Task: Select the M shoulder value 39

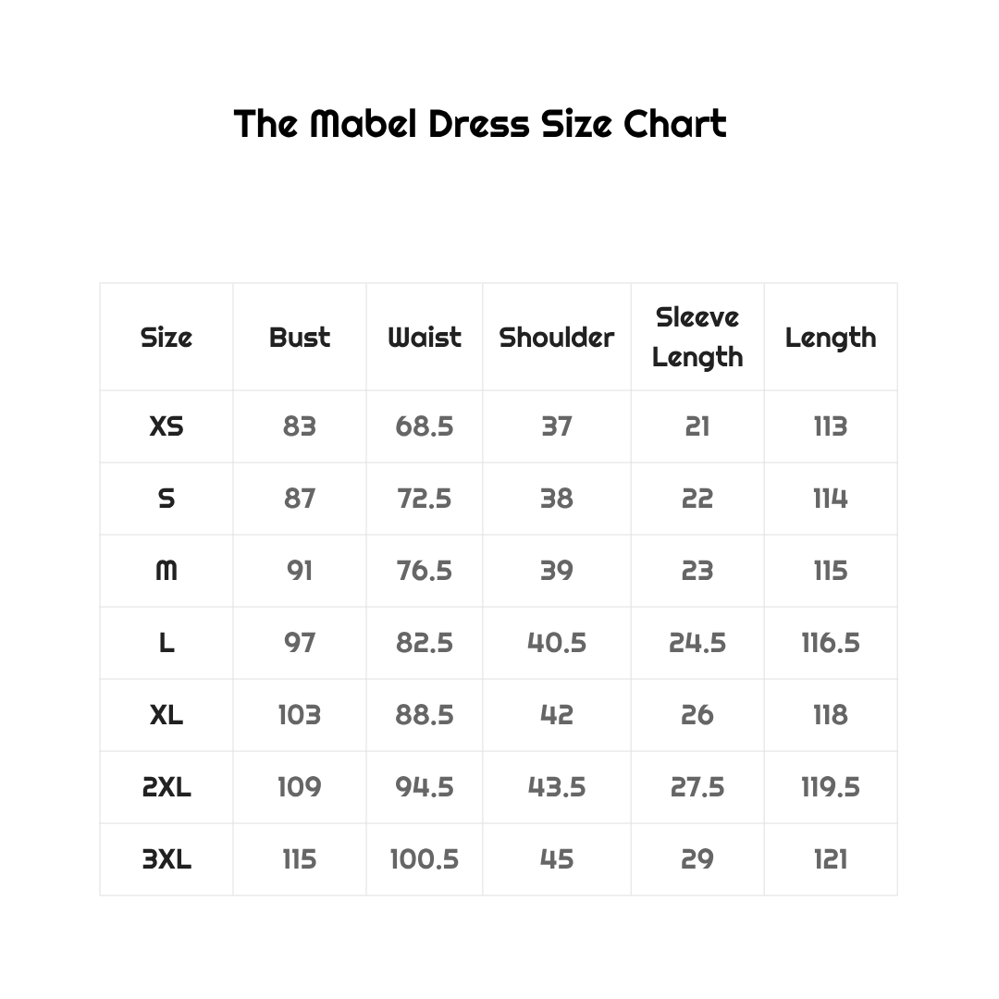Action: [557, 571]
